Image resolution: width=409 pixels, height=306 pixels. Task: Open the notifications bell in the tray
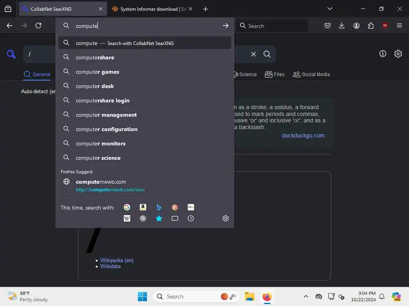pos(382,296)
